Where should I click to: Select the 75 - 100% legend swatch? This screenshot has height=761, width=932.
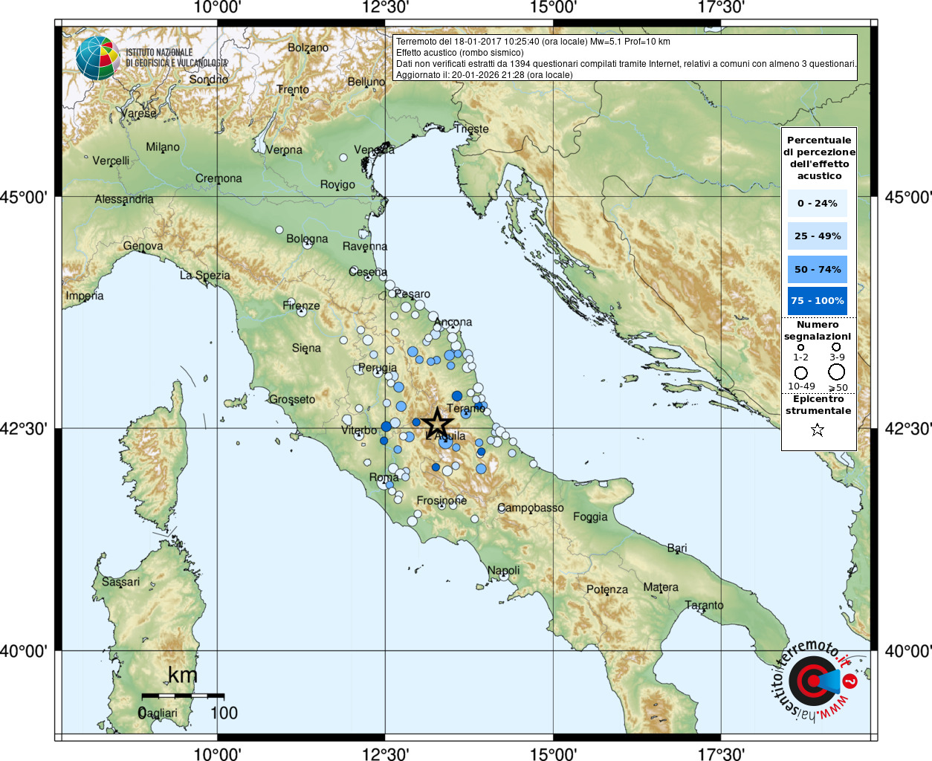click(818, 301)
